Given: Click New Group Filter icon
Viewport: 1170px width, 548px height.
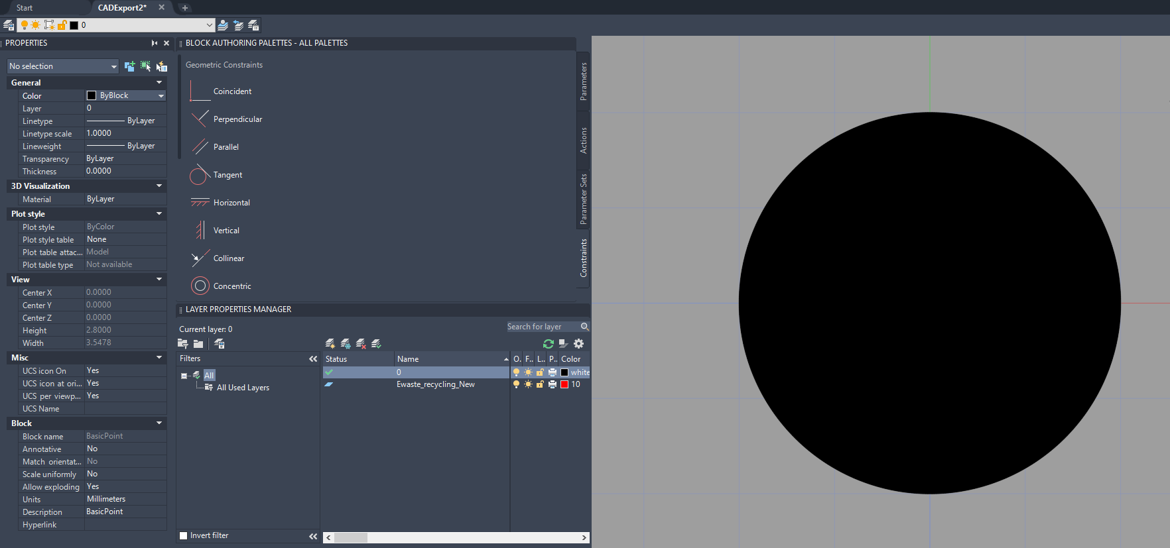Looking at the screenshot, I should point(198,343).
